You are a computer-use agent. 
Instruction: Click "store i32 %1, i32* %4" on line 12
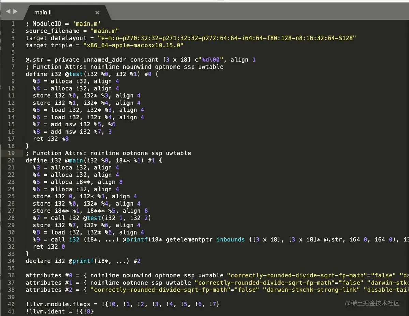coord(87,103)
